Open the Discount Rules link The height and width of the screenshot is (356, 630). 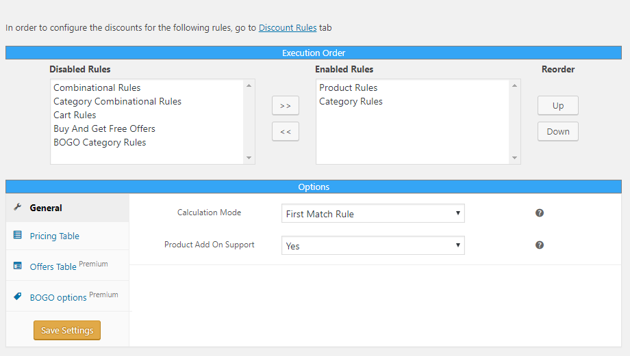click(x=288, y=28)
